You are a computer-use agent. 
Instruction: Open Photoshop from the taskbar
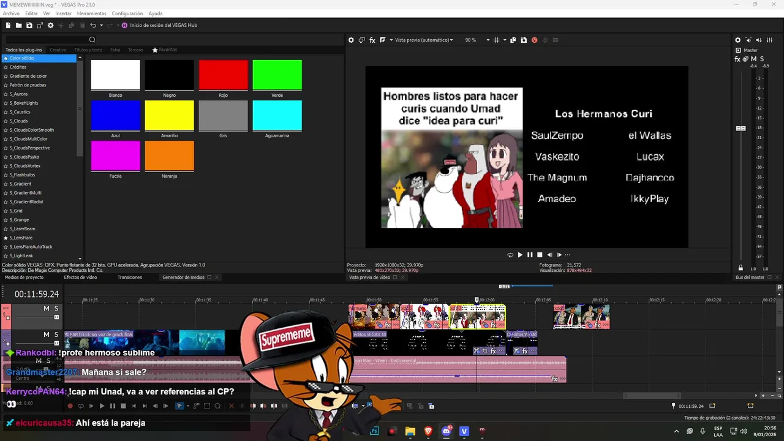(374, 431)
